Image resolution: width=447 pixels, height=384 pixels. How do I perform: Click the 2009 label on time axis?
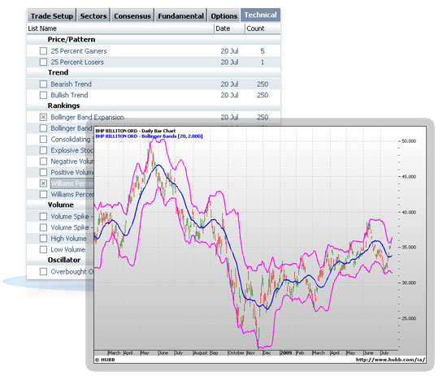pyautogui.click(x=285, y=352)
